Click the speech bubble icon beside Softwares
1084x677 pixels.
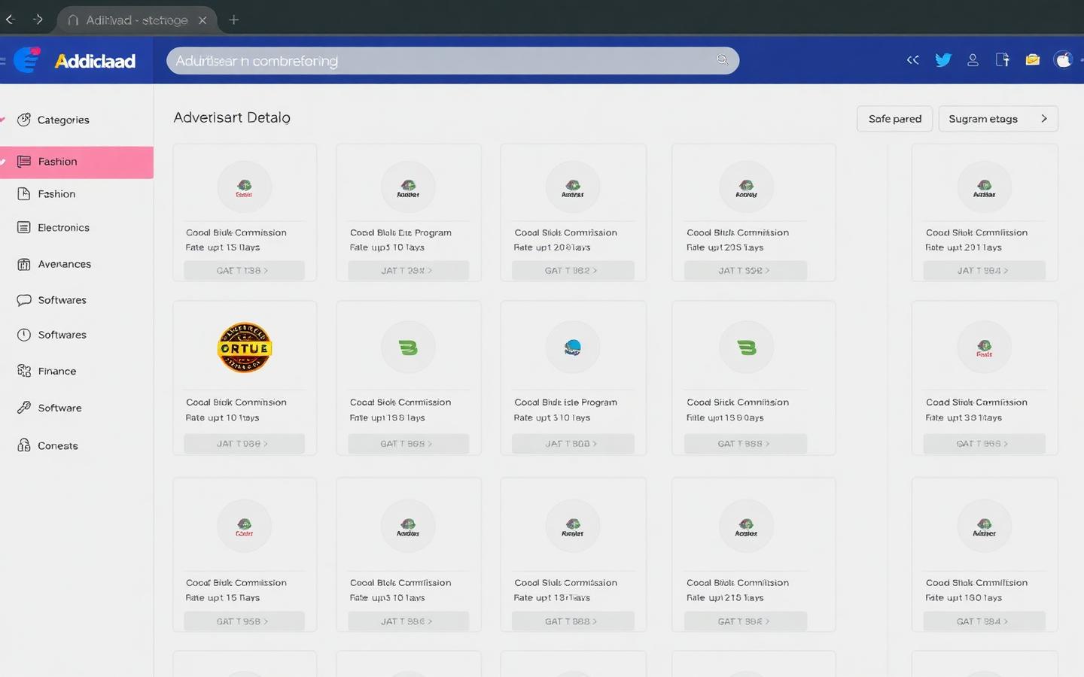click(x=24, y=299)
